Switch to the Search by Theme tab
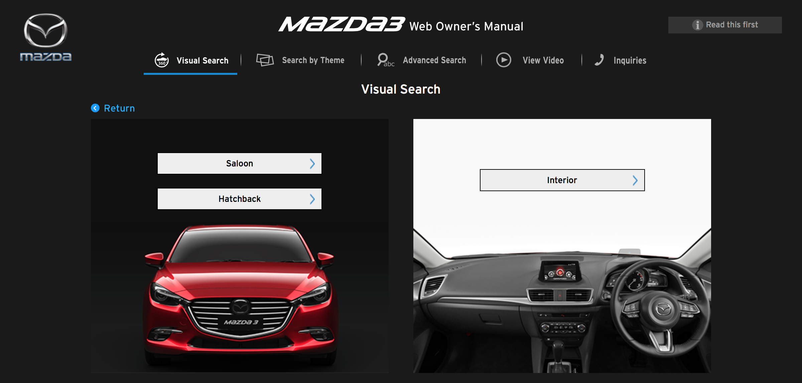802x383 pixels. point(313,60)
